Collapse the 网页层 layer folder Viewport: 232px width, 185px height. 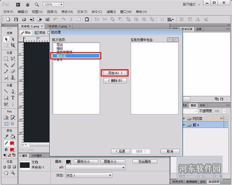coord(184,119)
